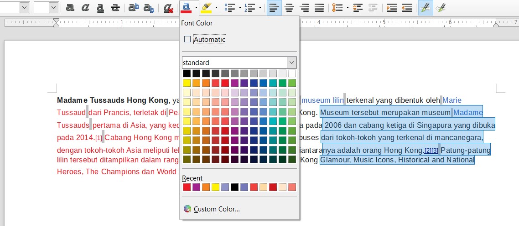Viewport: 519px width, 226px height.
Task: Select the first red swatch under Recent
Action: [187, 187]
